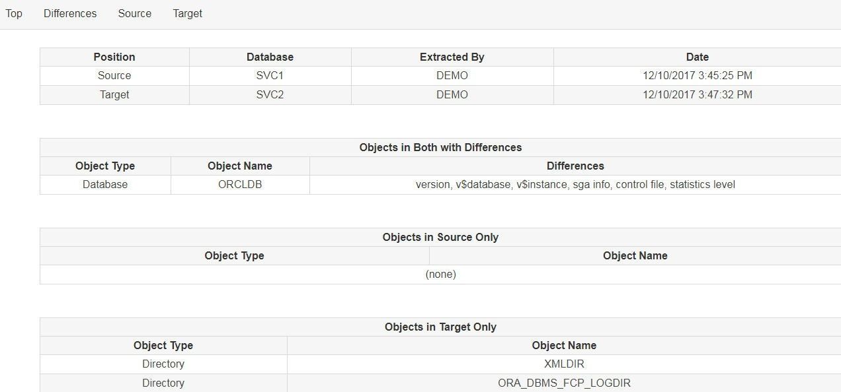This screenshot has height=392, width=841.
Task: Select the source date 3:45:25 PM cell
Action: pyautogui.click(x=697, y=75)
